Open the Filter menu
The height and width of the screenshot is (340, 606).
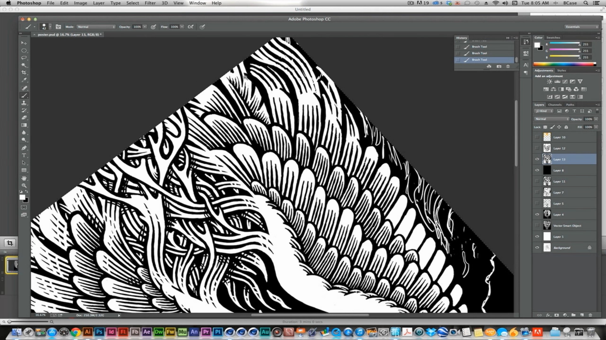(150, 3)
